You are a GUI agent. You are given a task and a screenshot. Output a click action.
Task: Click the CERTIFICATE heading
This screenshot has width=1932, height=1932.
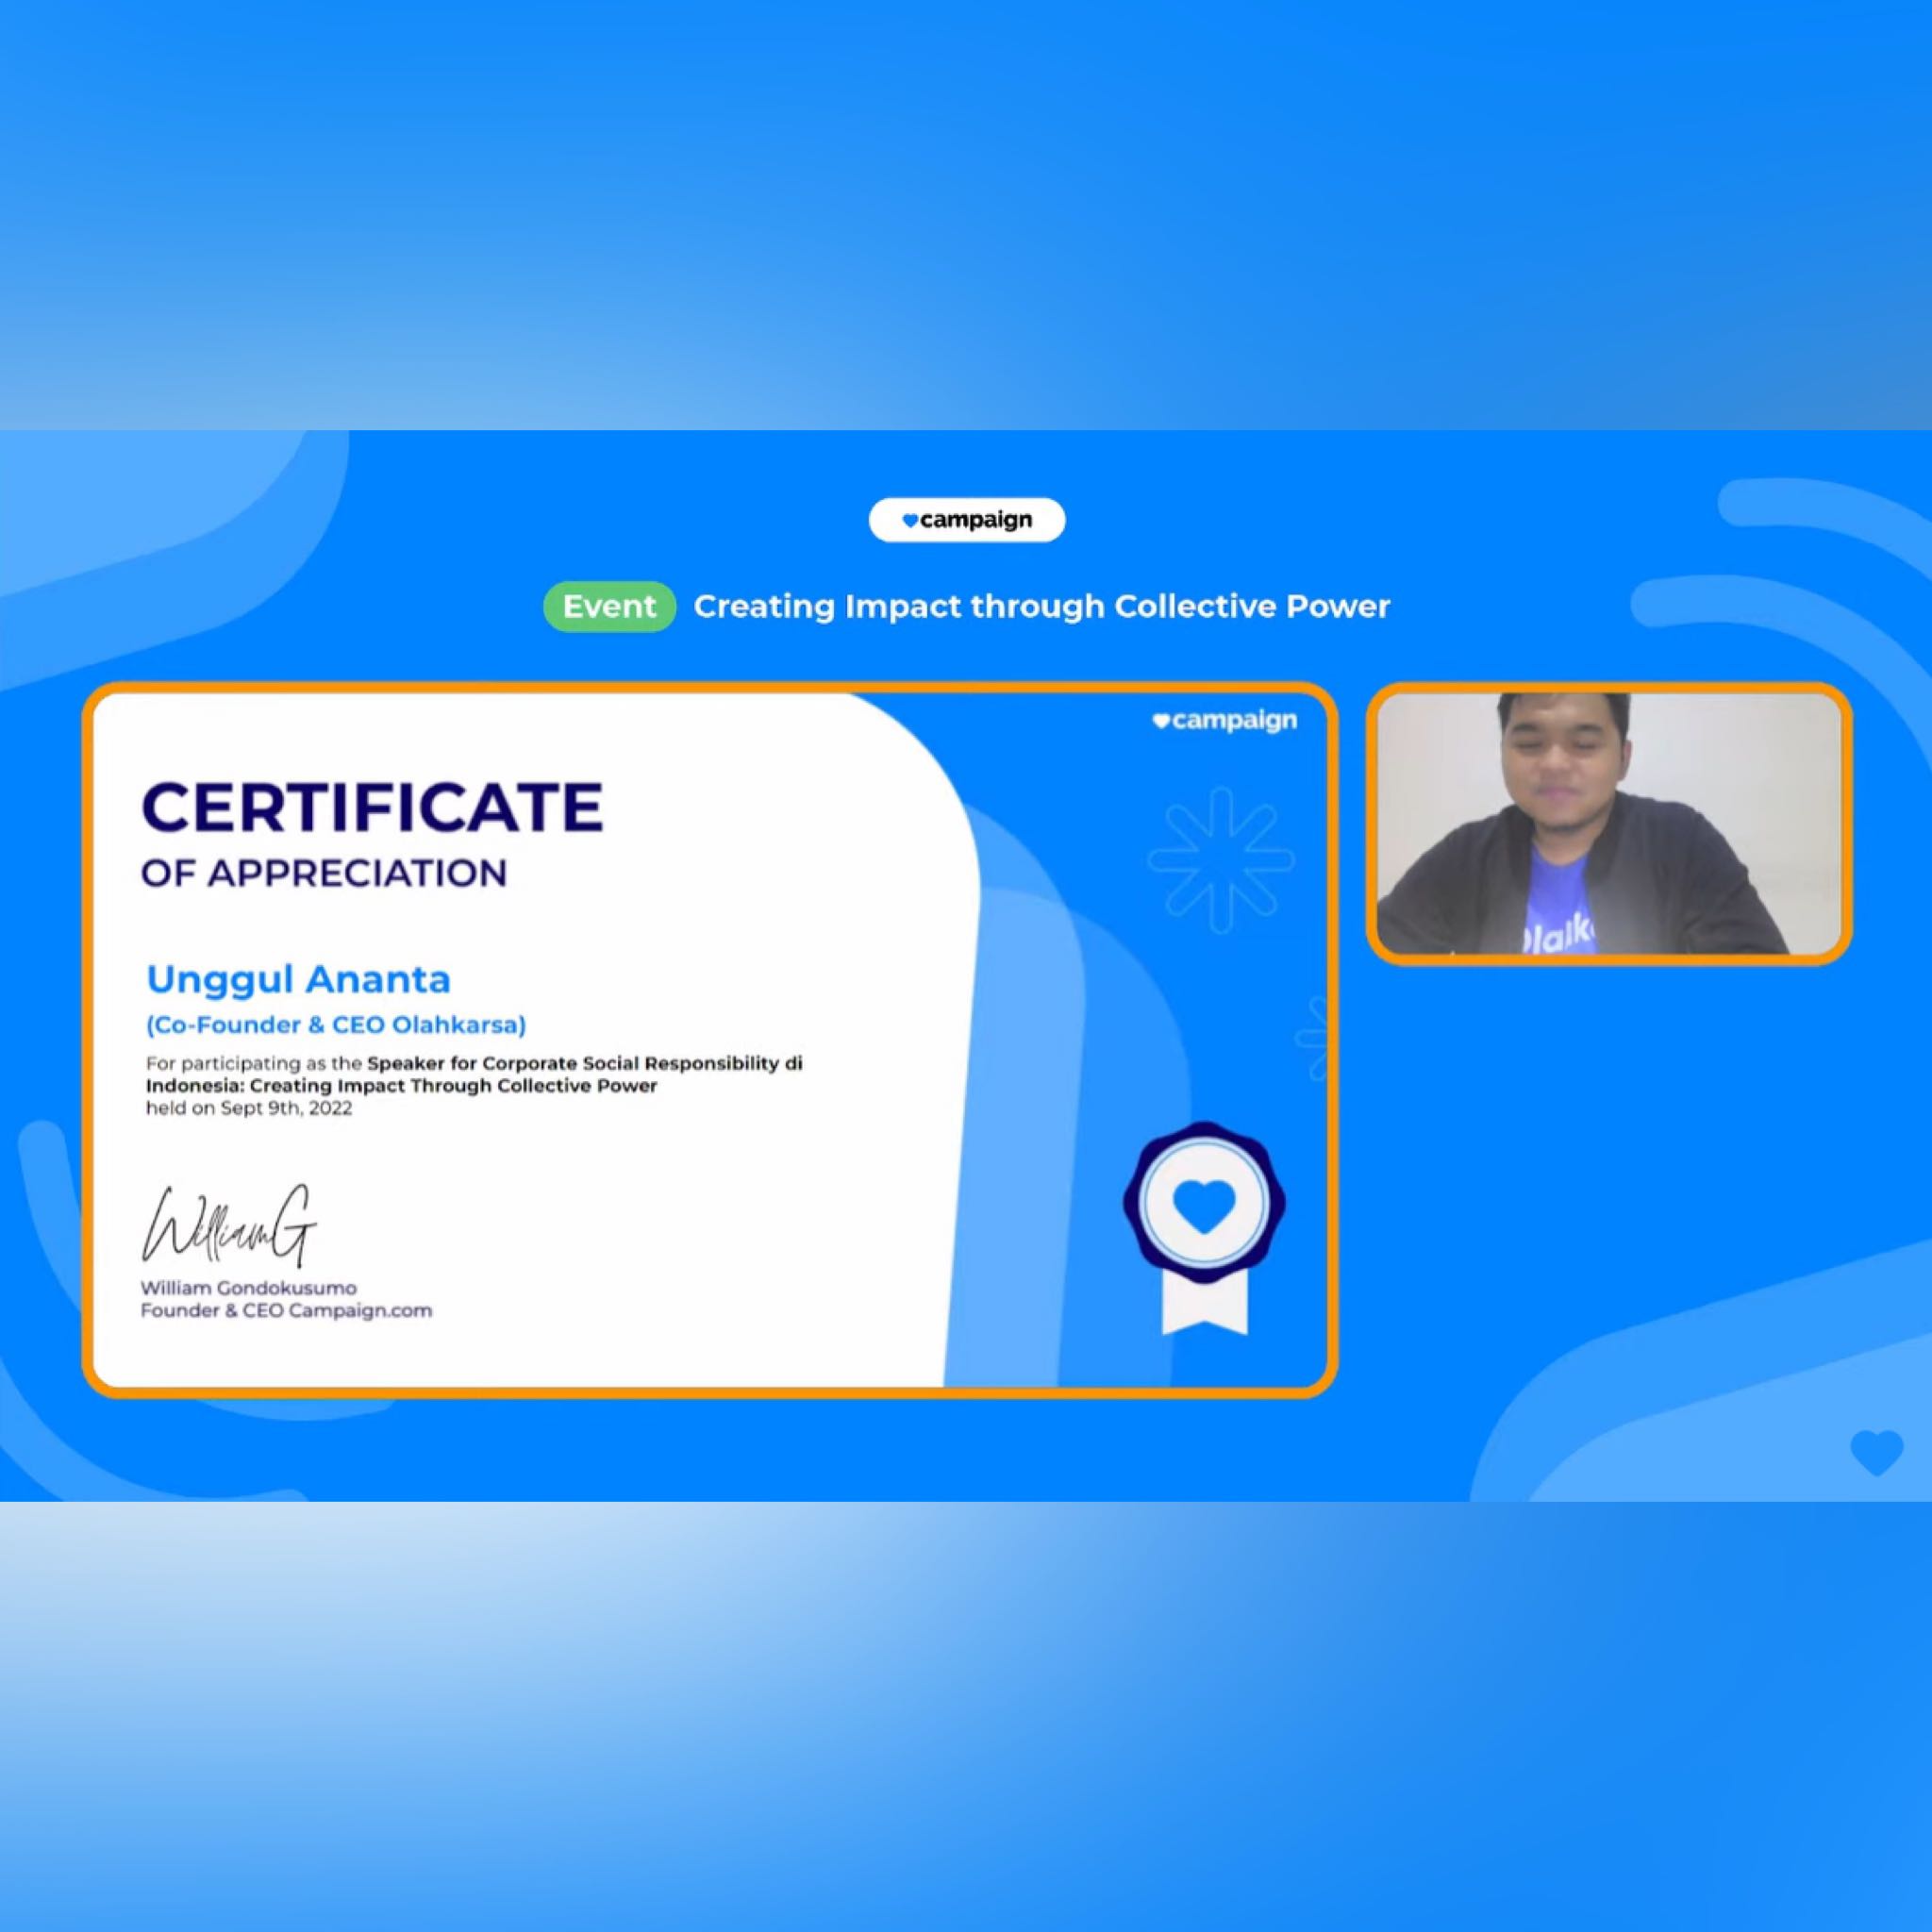(372, 807)
